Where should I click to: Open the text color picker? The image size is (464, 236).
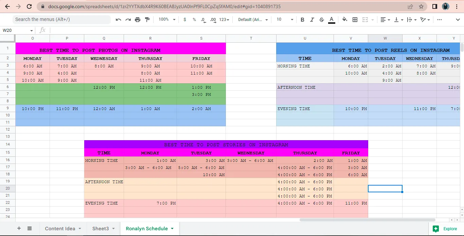[332, 20]
